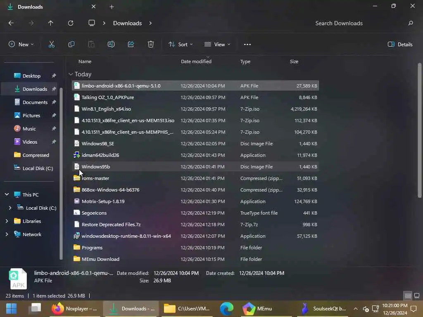
Task: Click the Delete trash can icon
Action: pos(151,45)
